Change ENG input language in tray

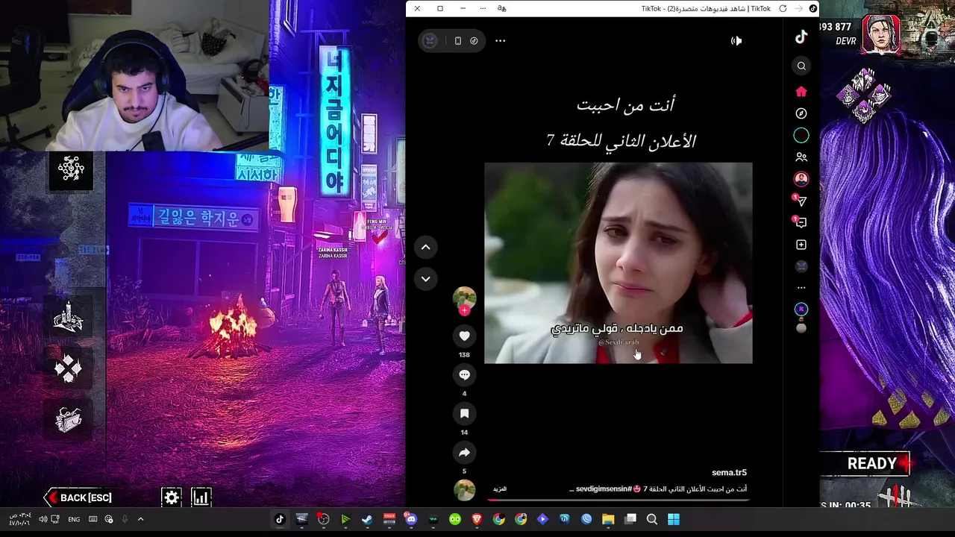click(74, 519)
